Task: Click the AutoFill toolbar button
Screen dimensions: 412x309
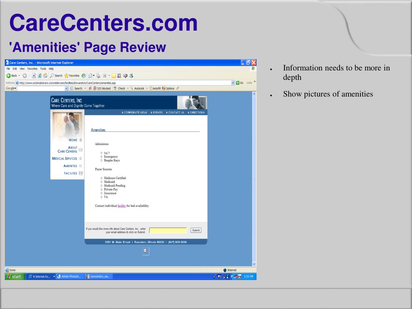Action: pos(155,89)
